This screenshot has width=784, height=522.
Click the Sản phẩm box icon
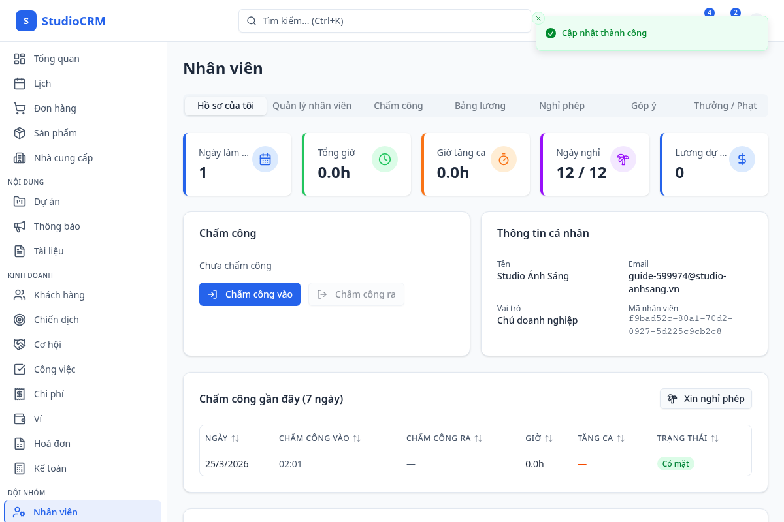(20, 133)
